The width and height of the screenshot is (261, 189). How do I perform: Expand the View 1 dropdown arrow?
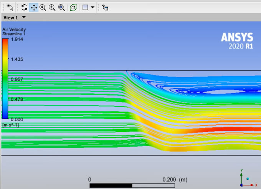(x=24, y=17)
